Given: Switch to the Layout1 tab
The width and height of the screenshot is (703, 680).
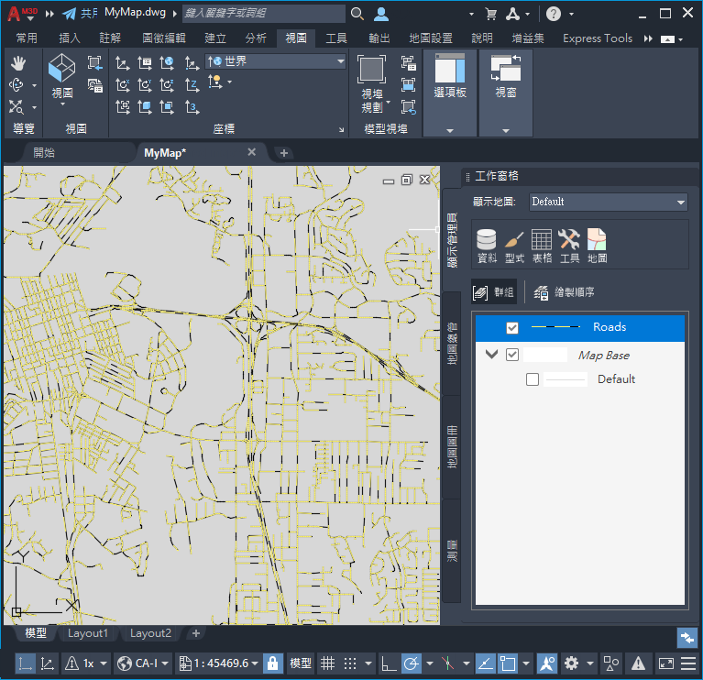Looking at the screenshot, I should coord(88,633).
